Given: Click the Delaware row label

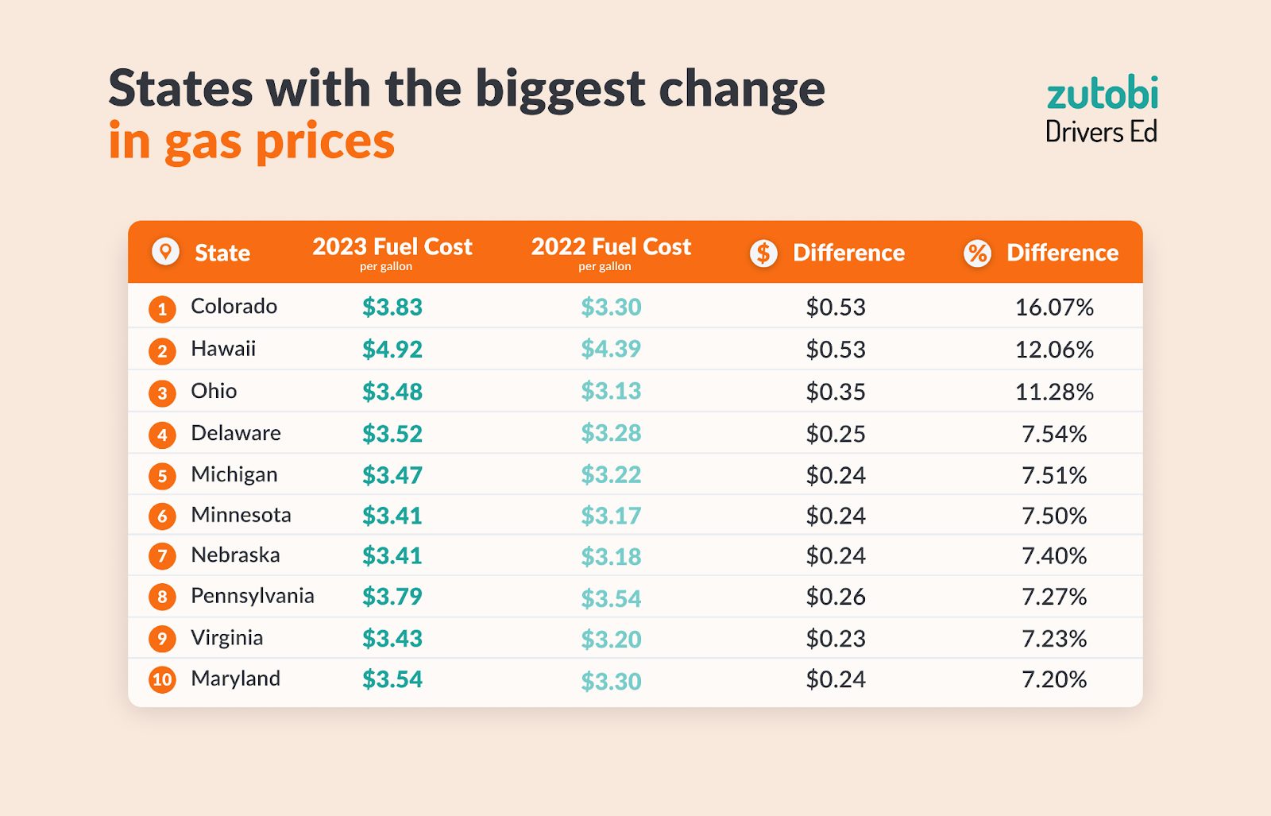Looking at the screenshot, I should (x=236, y=433).
